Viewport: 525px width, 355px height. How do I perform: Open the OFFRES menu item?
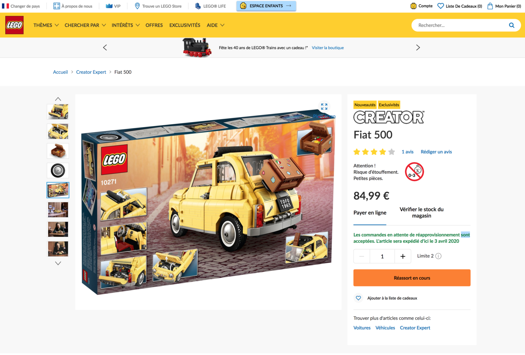pyautogui.click(x=154, y=25)
